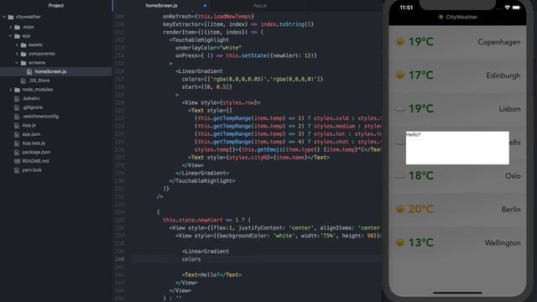The width and height of the screenshot is (537, 302).
Task: Click the .DS_Store file icon
Action: (23, 81)
